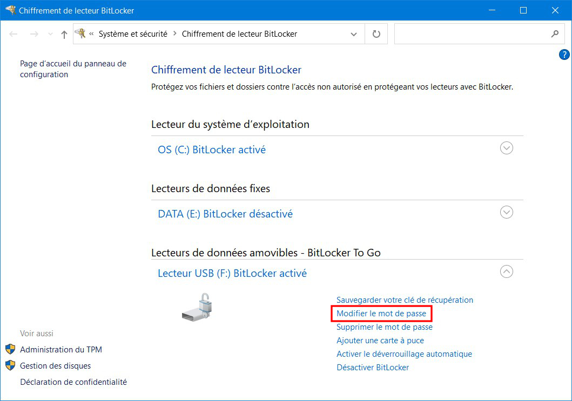Click the Forward navigation arrow
The height and width of the screenshot is (401, 572).
(34, 34)
